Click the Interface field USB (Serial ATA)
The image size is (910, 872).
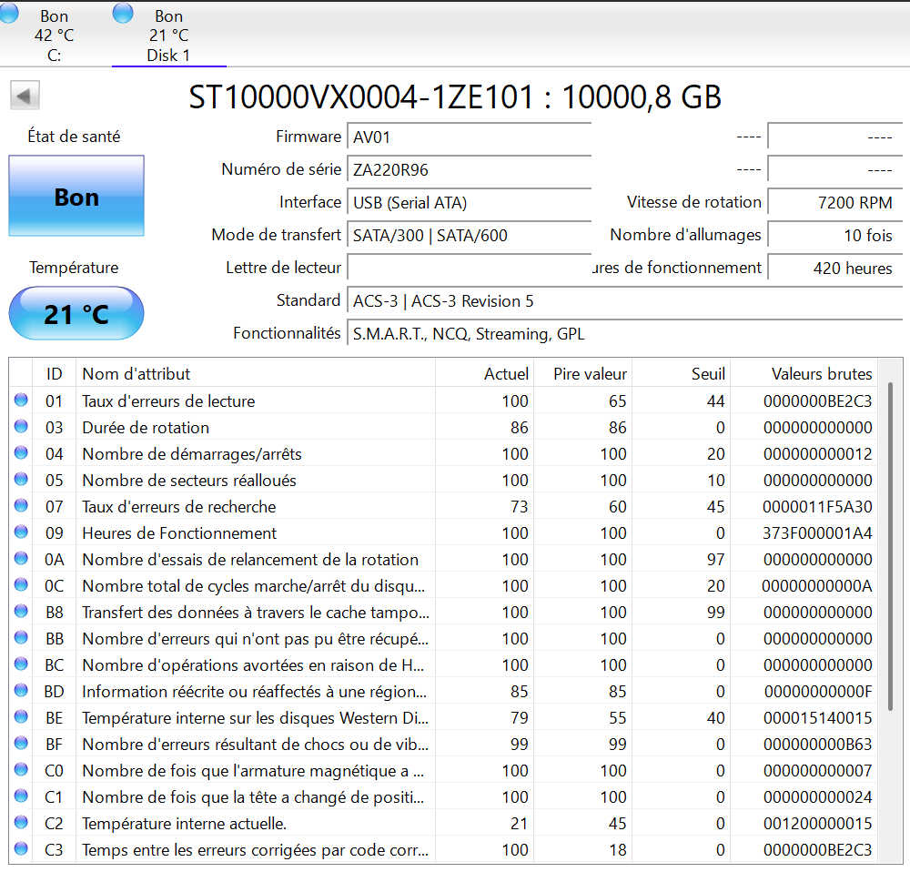coord(469,203)
